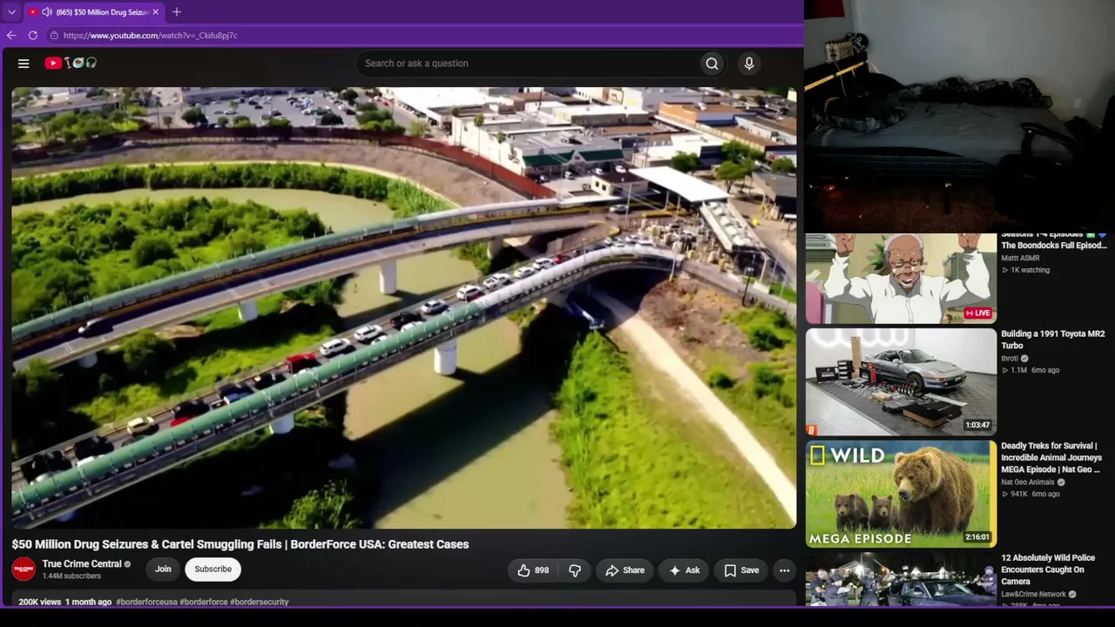Select the '200K views' description text

point(40,602)
